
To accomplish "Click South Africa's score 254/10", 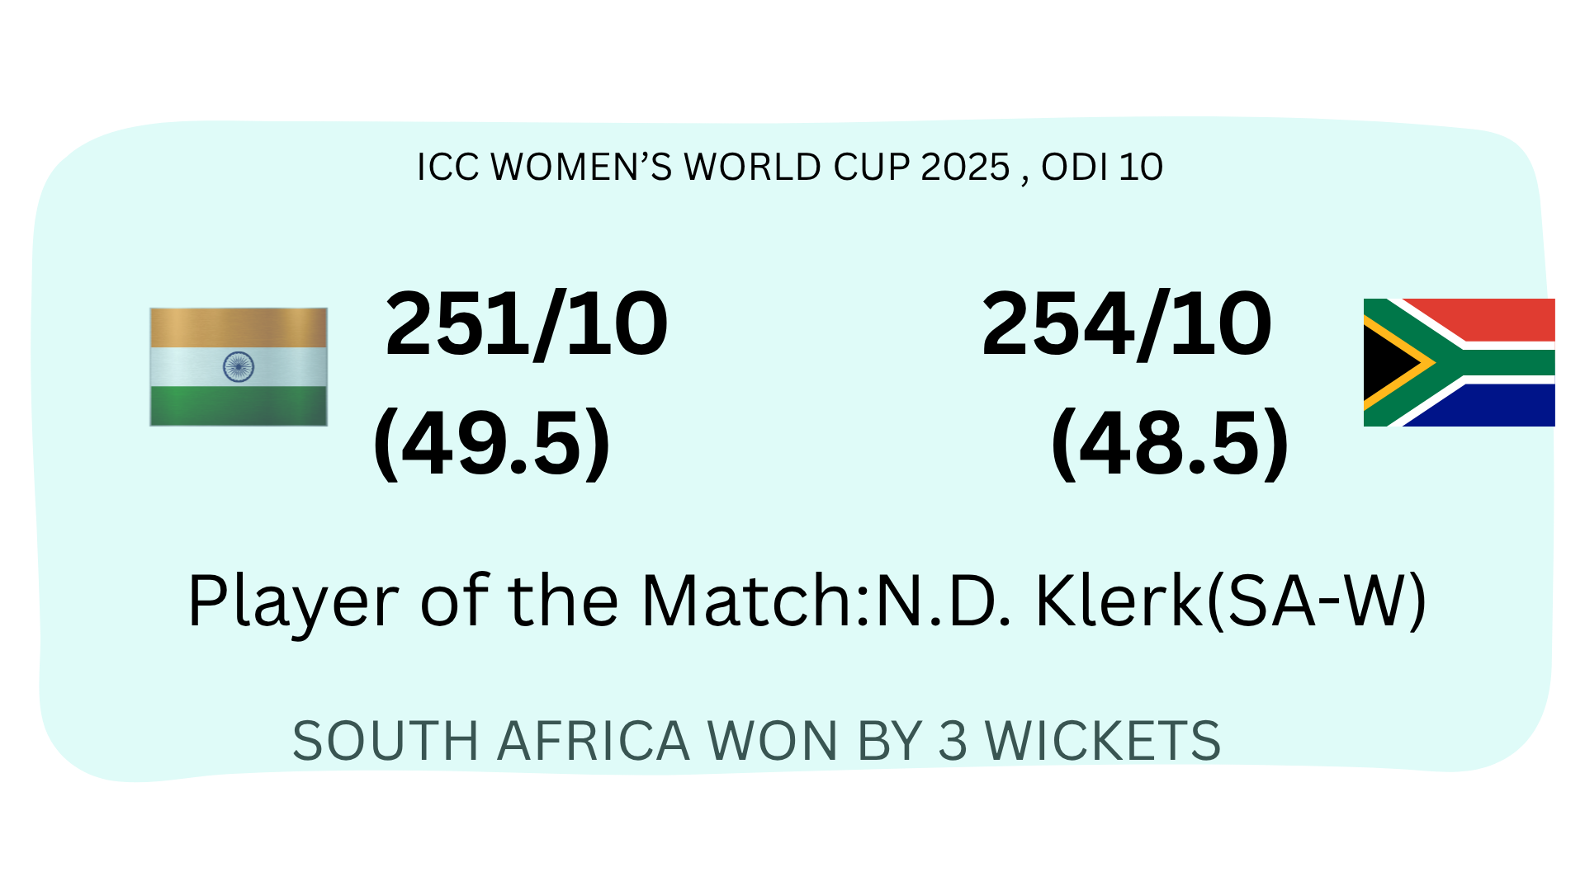I will [1127, 324].
